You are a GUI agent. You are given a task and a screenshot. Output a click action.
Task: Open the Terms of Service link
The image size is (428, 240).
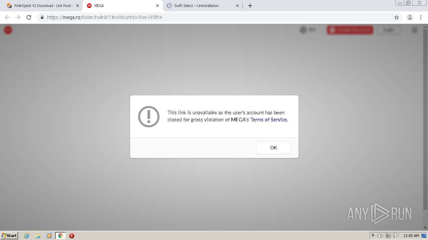pyautogui.click(x=269, y=120)
